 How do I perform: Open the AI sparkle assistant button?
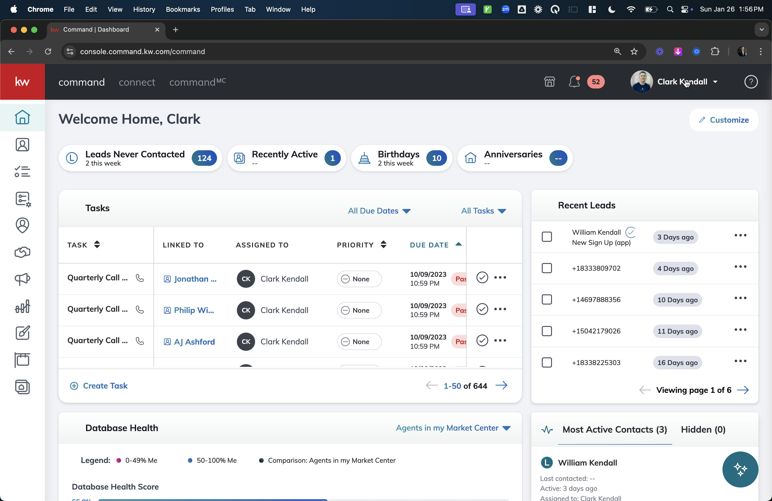740,469
